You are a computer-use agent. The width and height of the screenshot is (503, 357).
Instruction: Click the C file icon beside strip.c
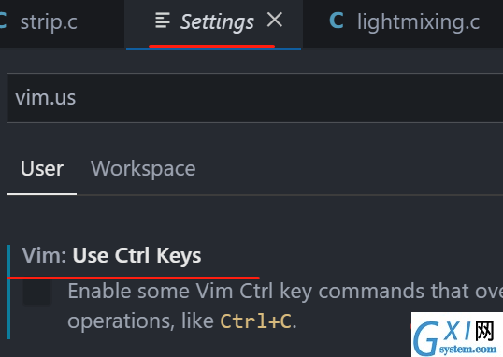tap(3, 21)
